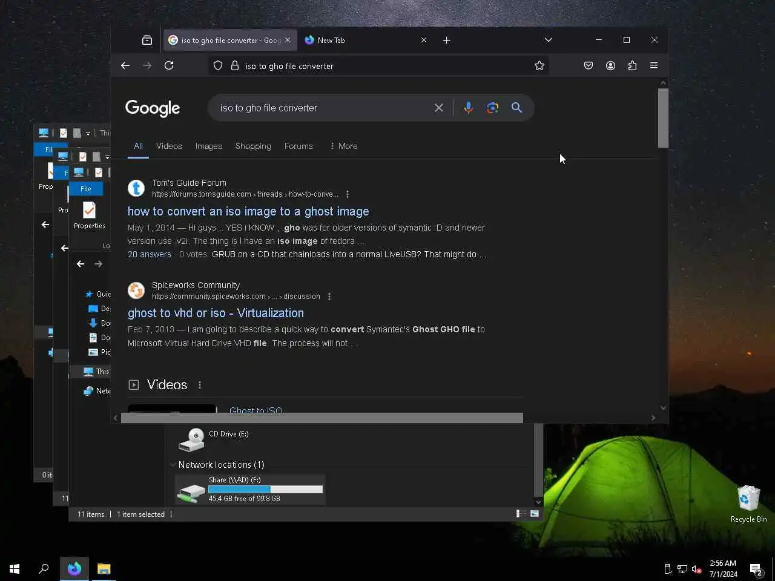Open the Firefox account icon
775x581 pixels.
pos(610,65)
